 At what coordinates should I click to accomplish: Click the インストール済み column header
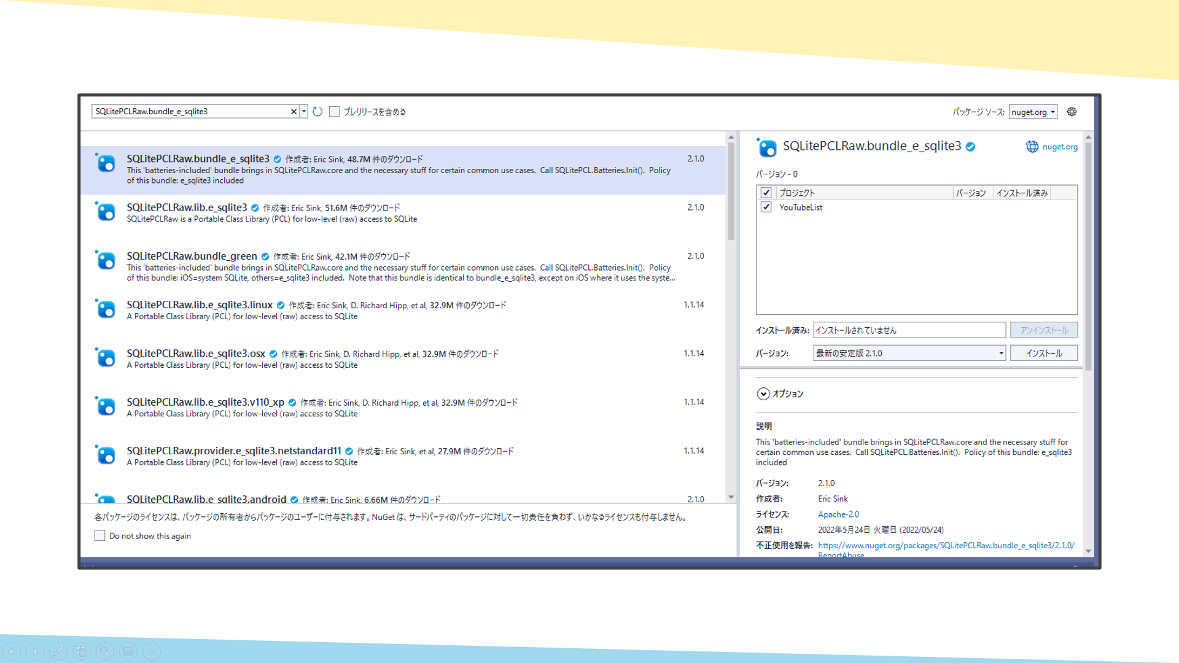click(x=1022, y=193)
